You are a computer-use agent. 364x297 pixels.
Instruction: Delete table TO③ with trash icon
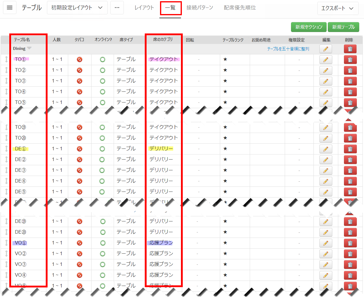(x=350, y=81)
